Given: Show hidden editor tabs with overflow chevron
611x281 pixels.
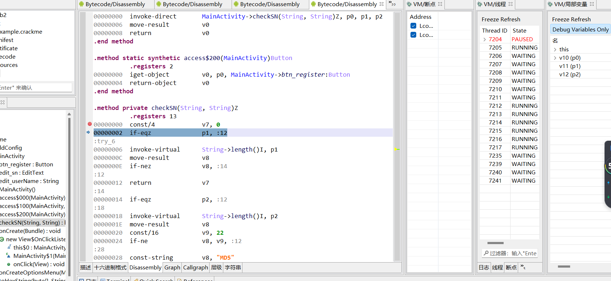Looking at the screenshot, I should click(392, 4).
